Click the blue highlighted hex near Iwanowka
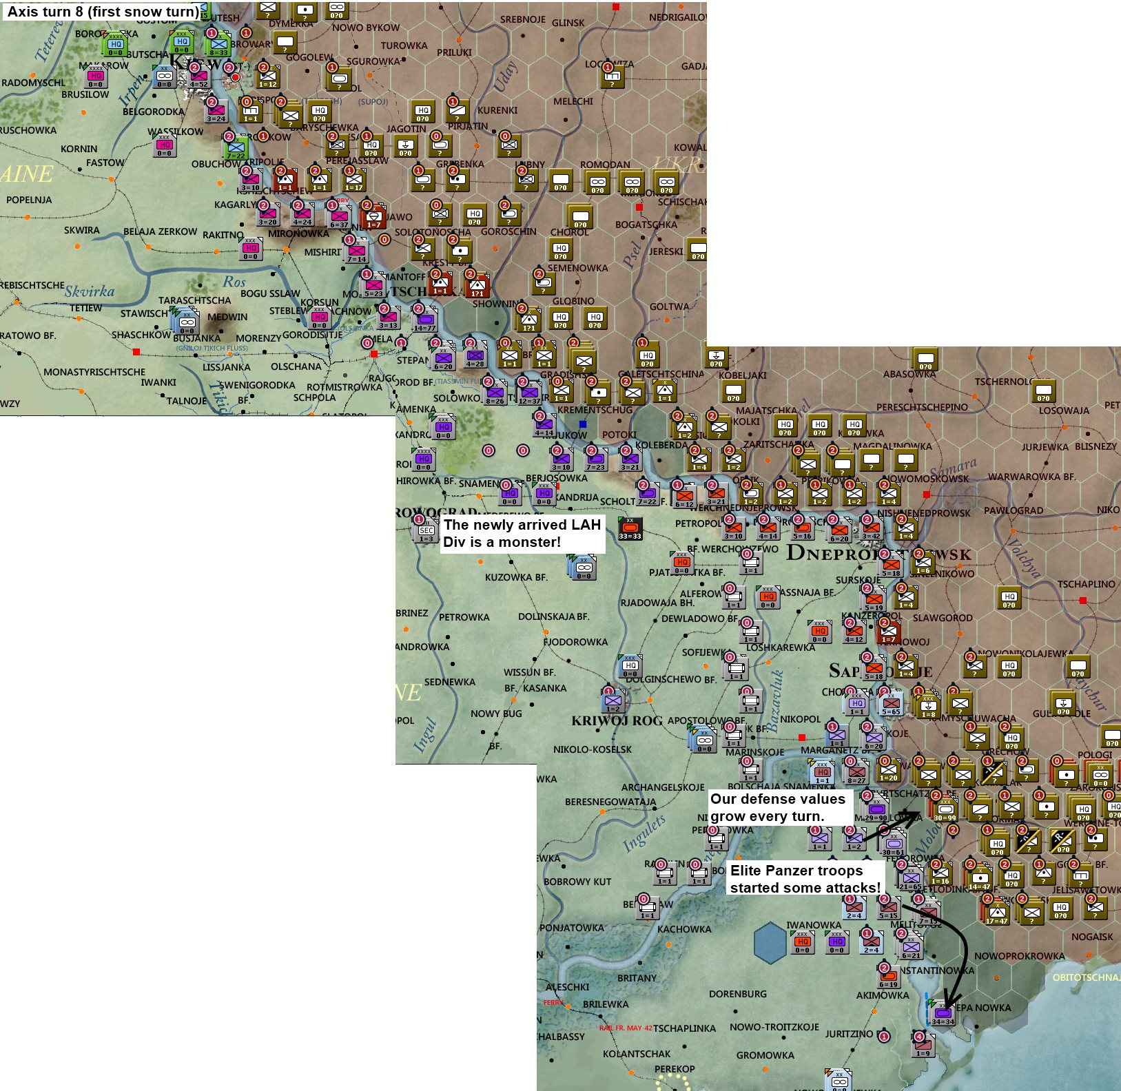Image resolution: width=1121 pixels, height=1091 pixels. [770, 942]
